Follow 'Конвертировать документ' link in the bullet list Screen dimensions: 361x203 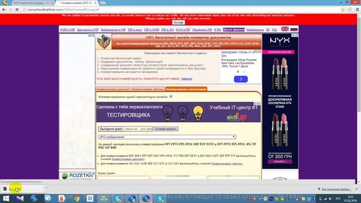[x=128, y=159]
